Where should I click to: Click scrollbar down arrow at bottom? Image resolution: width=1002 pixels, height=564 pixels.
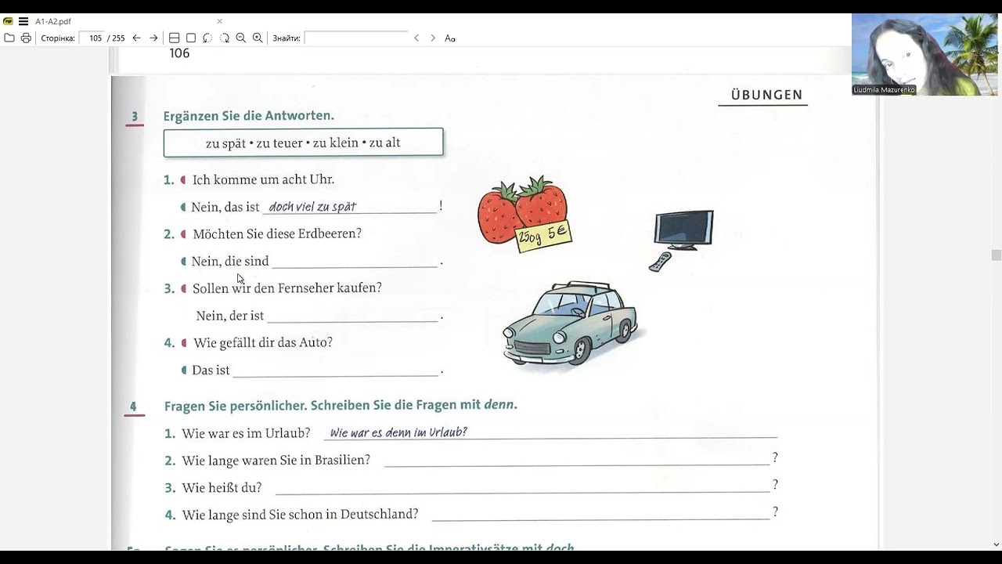(x=996, y=544)
